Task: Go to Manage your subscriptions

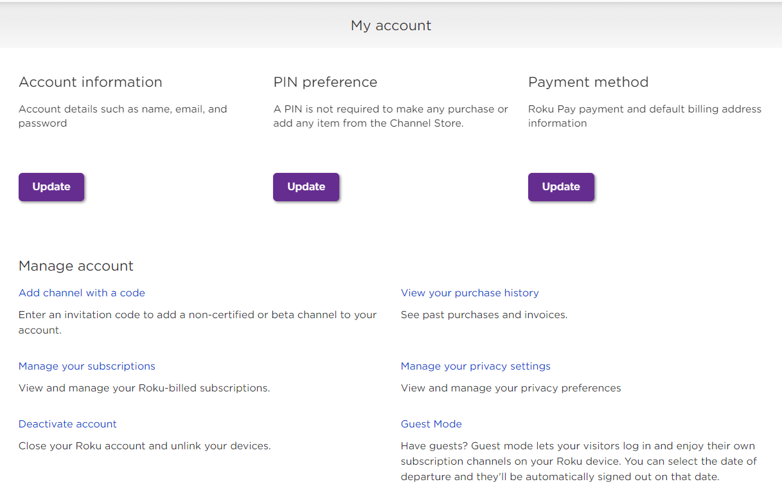Action: click(87, 366)
